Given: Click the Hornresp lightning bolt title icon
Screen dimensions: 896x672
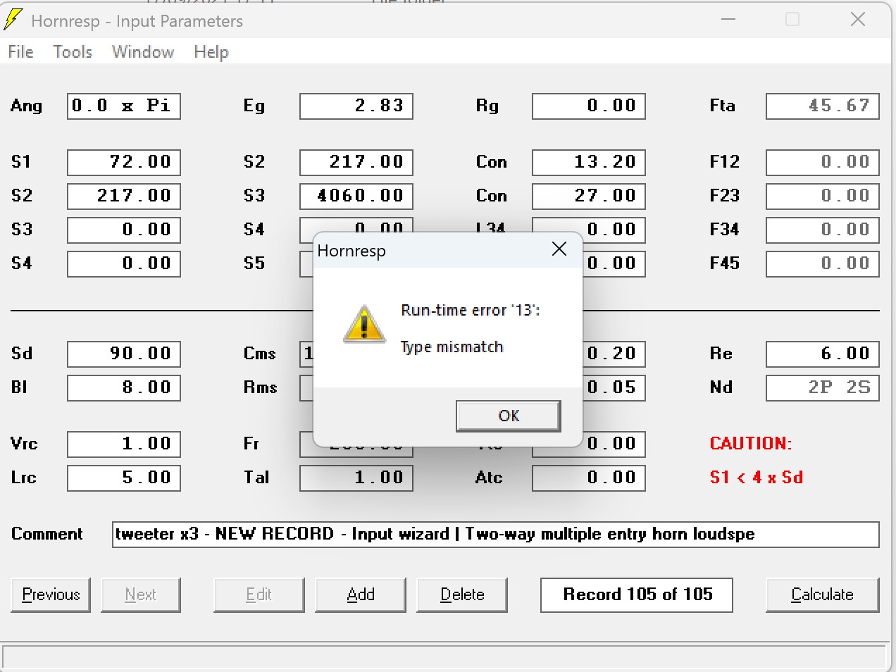Looking at the screenshot, I should pyautogui.click(x=13, y=20).
